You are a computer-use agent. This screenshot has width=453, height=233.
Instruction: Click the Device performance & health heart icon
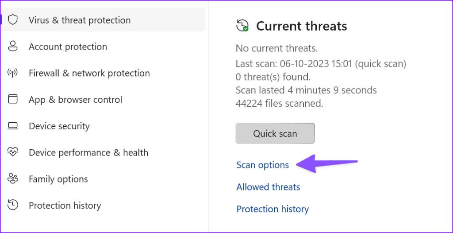[x=13, y=152]
